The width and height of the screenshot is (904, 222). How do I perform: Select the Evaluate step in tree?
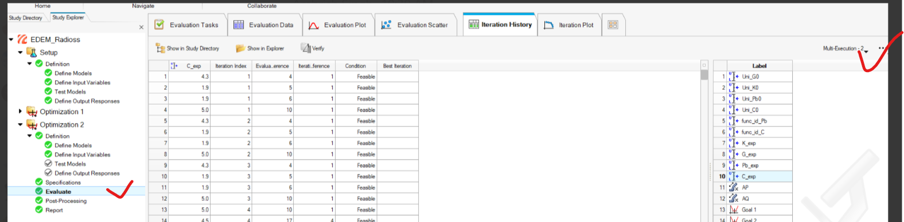(x=59, y=192)
